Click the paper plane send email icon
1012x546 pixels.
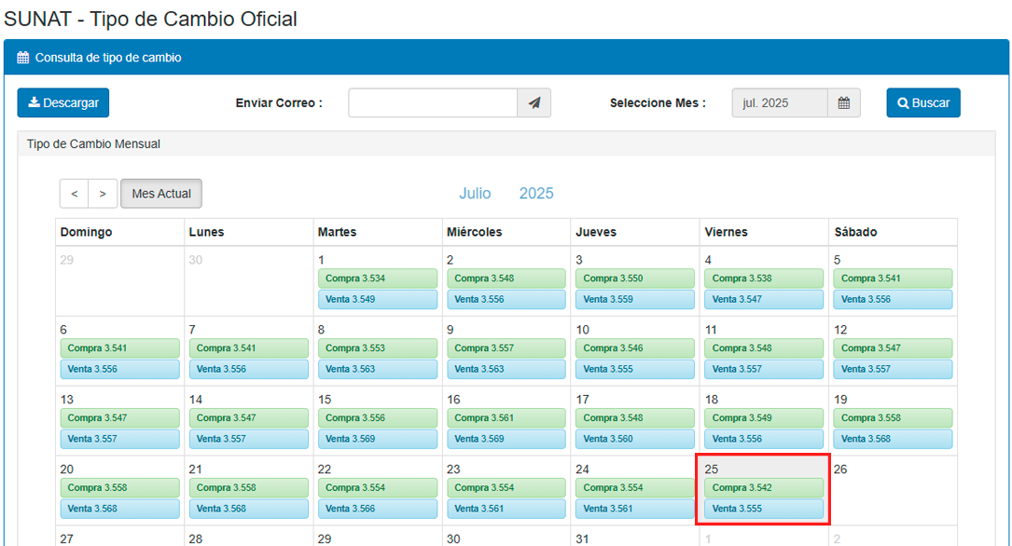pos(534,103)
